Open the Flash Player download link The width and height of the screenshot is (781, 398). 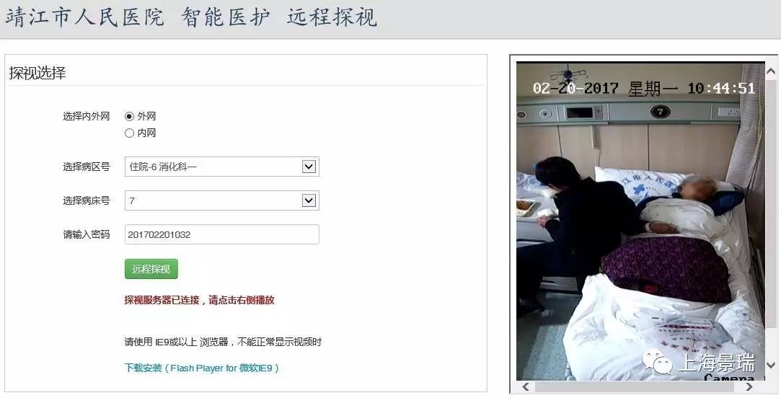[x=202, y=368]
